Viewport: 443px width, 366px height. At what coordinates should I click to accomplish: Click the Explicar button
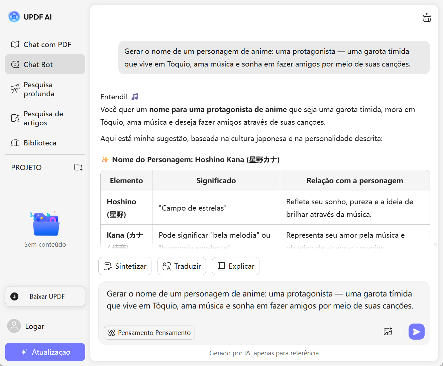(x=236, y=266)
